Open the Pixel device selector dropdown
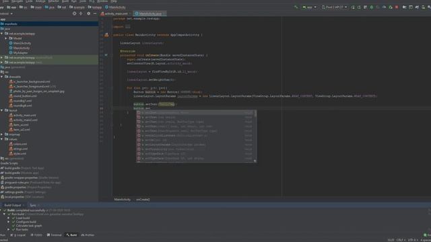The height and width of the screenshot is (242, 431). click(334, 7)
